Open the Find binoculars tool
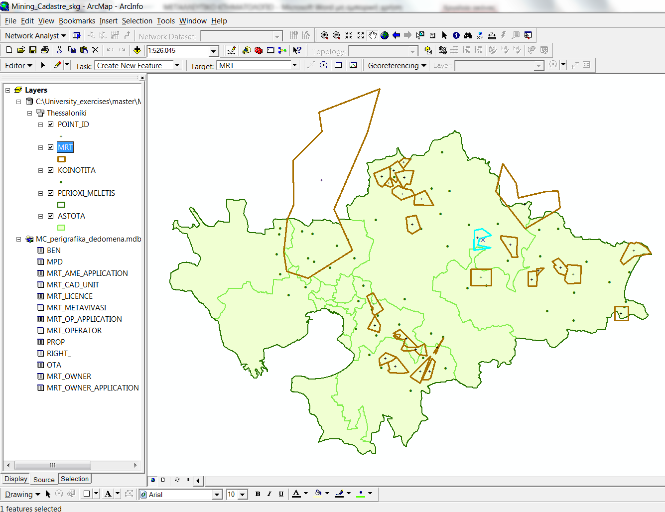Screen dimensions: 665x512 pyautogui.click(x=468, y=35)
